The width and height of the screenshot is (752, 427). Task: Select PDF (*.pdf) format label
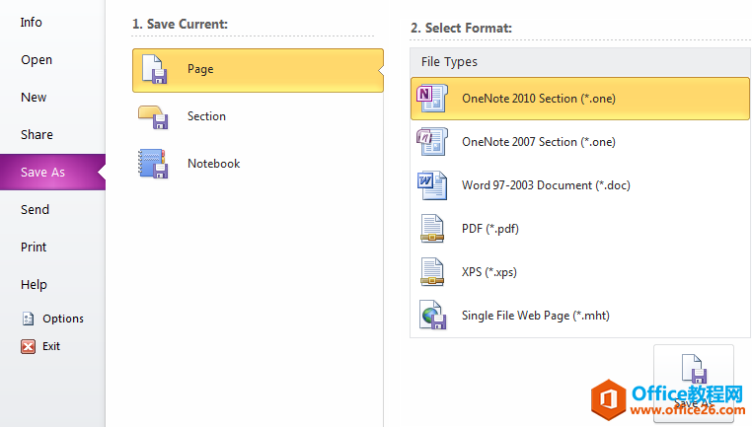489,229
